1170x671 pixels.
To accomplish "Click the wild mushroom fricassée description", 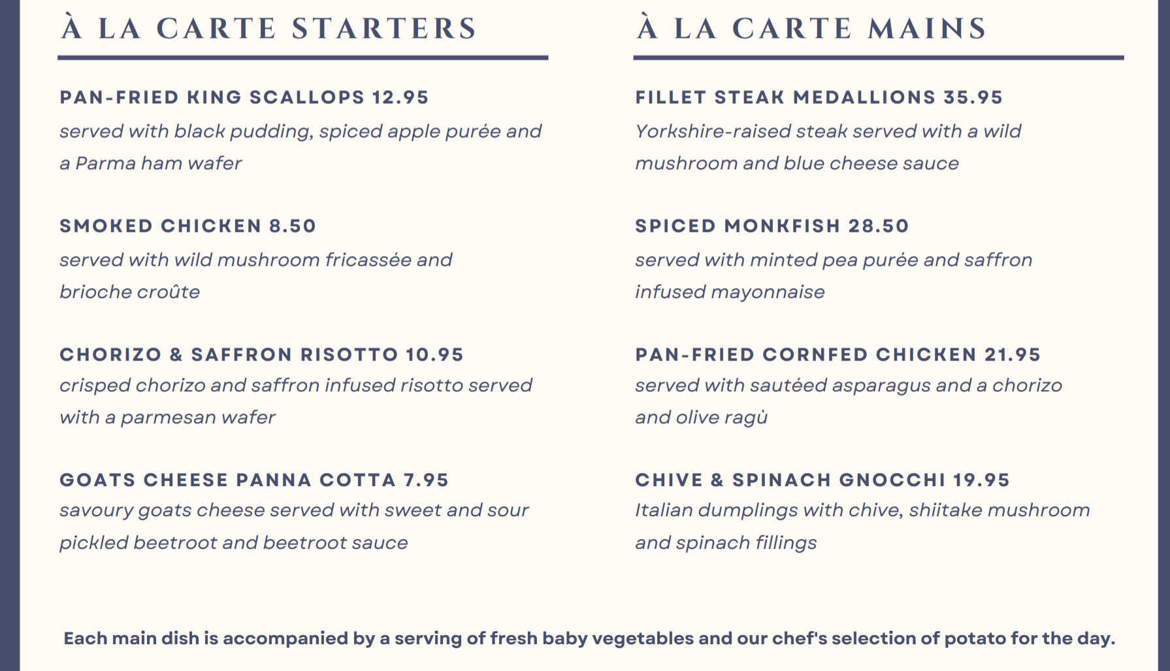I will point(255,275).
